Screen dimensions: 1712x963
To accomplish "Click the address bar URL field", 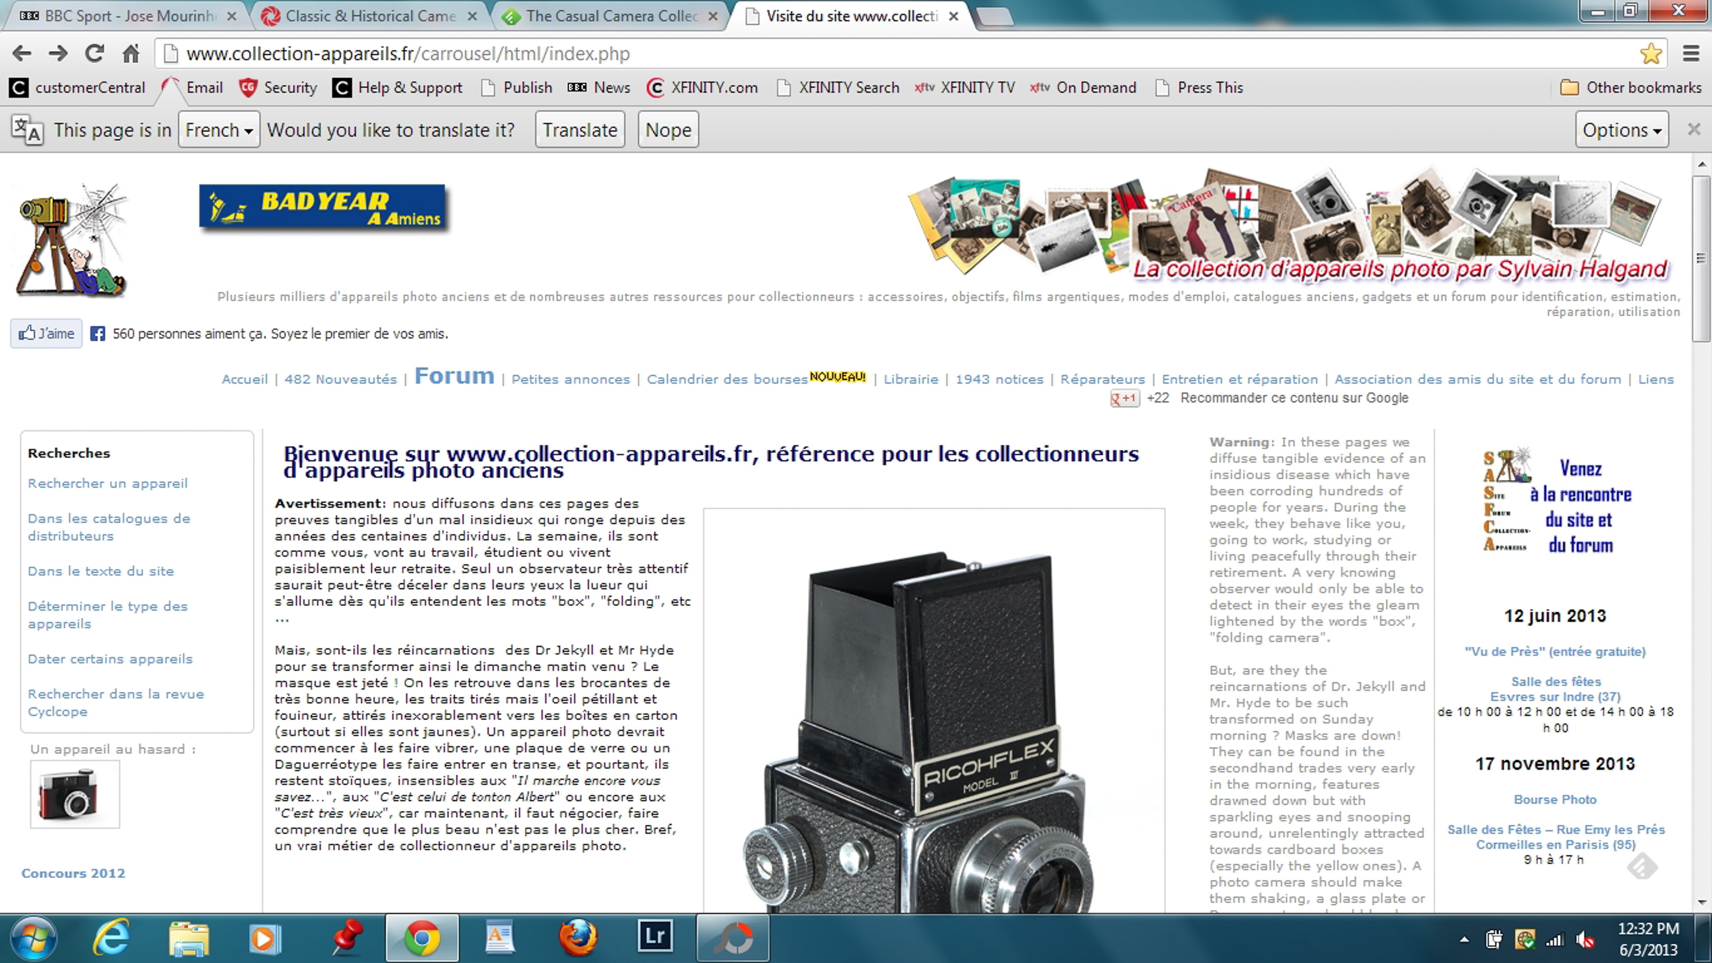I will (864, 53).
